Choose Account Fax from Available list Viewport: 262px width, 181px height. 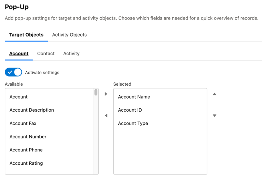point(23,123)
